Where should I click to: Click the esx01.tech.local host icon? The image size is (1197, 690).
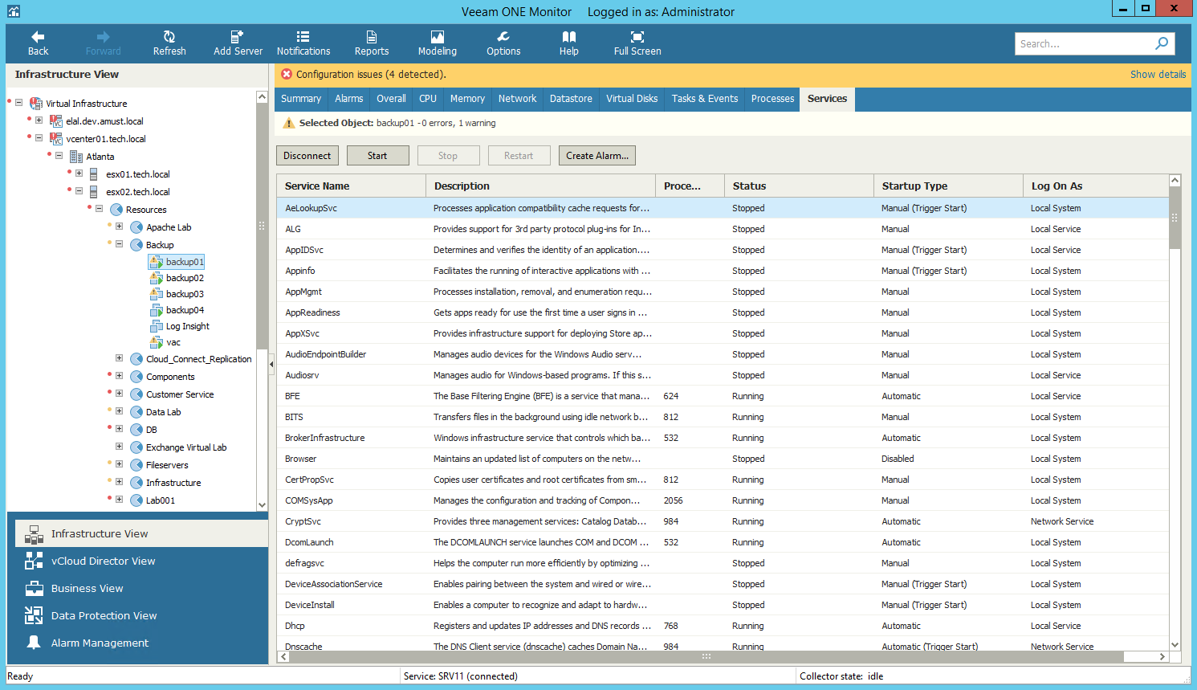94,174
